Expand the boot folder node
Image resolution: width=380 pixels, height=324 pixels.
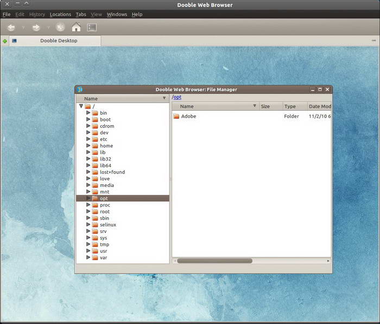[x=88, y=119]
